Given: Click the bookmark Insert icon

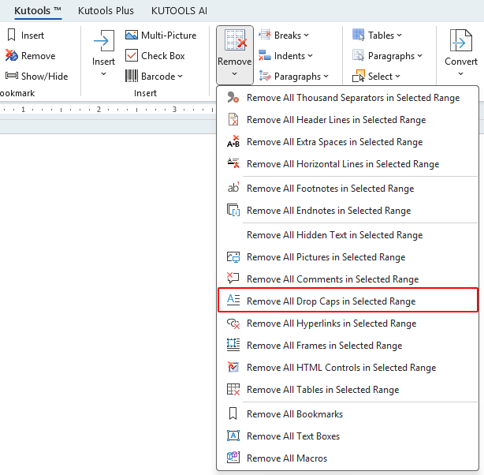Looking at the screenshot, I should (x=11, y=35).
